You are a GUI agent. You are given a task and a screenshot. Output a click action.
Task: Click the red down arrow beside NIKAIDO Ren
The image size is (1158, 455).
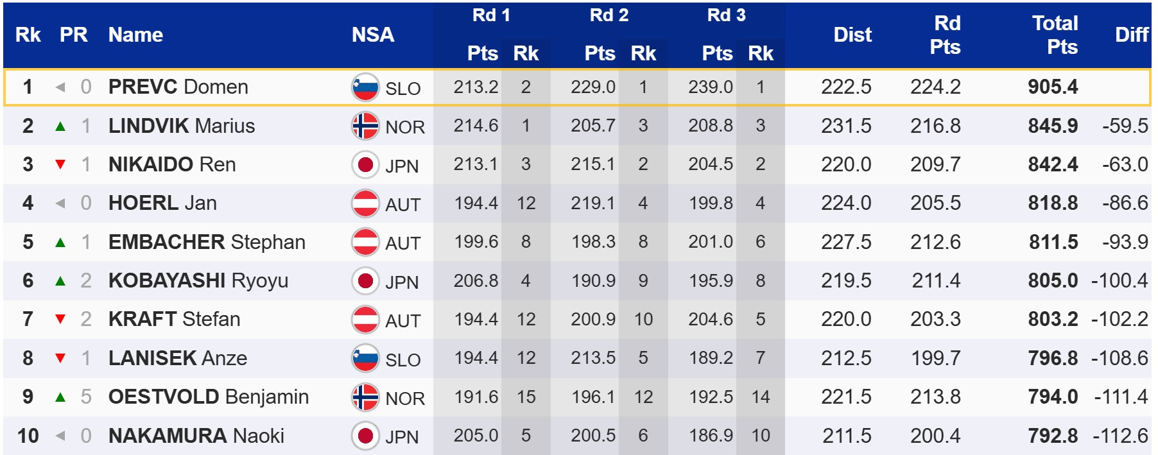(x=60, y=165)
